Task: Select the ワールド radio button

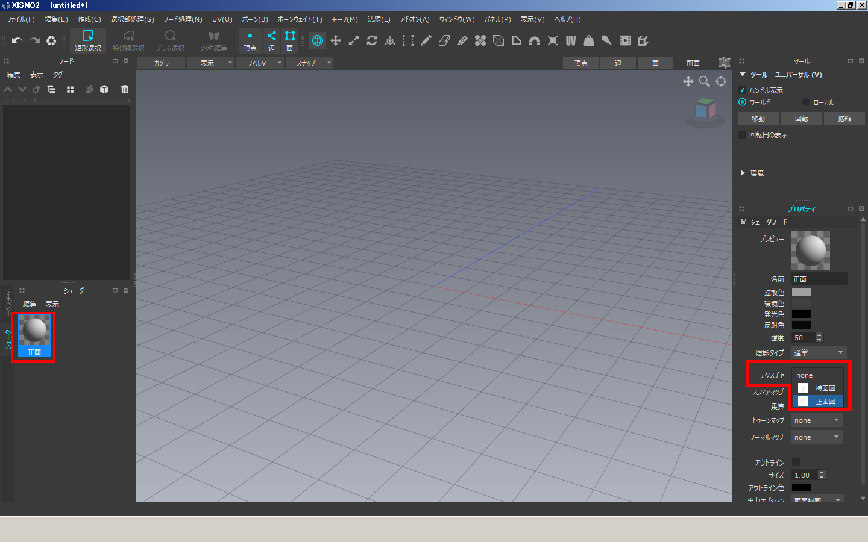Action: [742, 102]
